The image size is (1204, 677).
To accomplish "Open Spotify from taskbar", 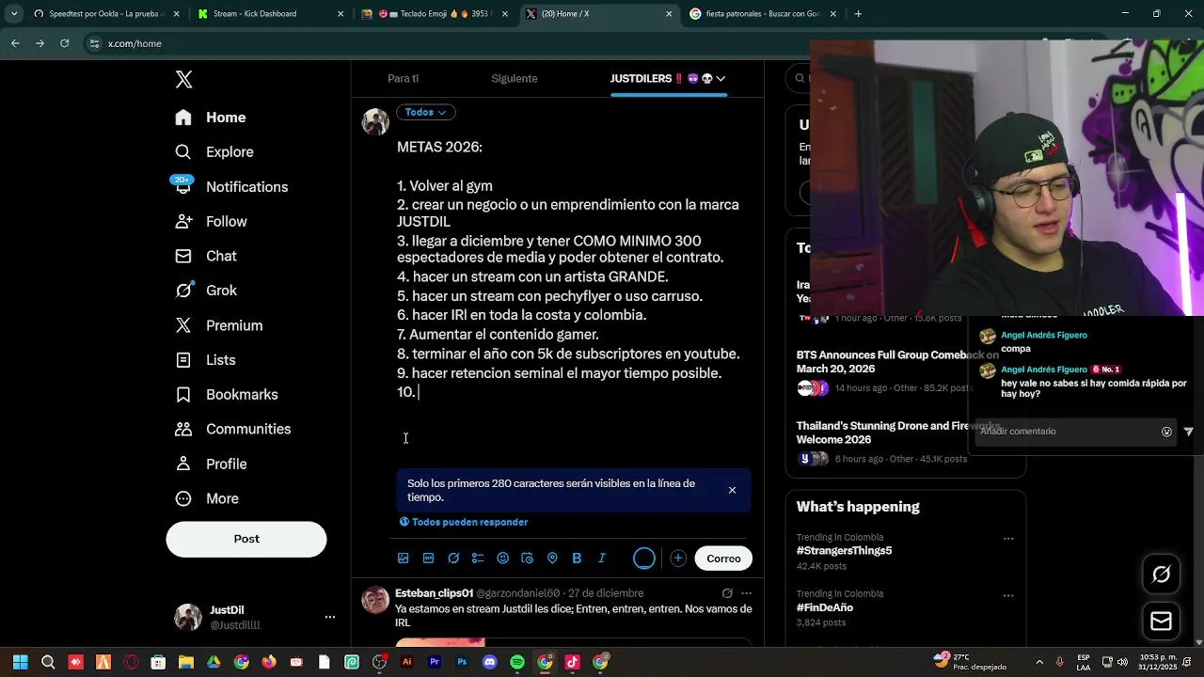I will [x=517, y=662].
